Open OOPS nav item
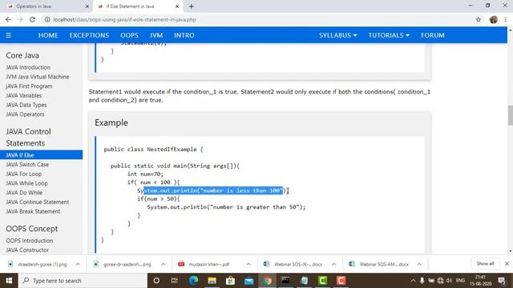This screenshot has width=513, height=288. pyautogui.click(x=129, y=35)
